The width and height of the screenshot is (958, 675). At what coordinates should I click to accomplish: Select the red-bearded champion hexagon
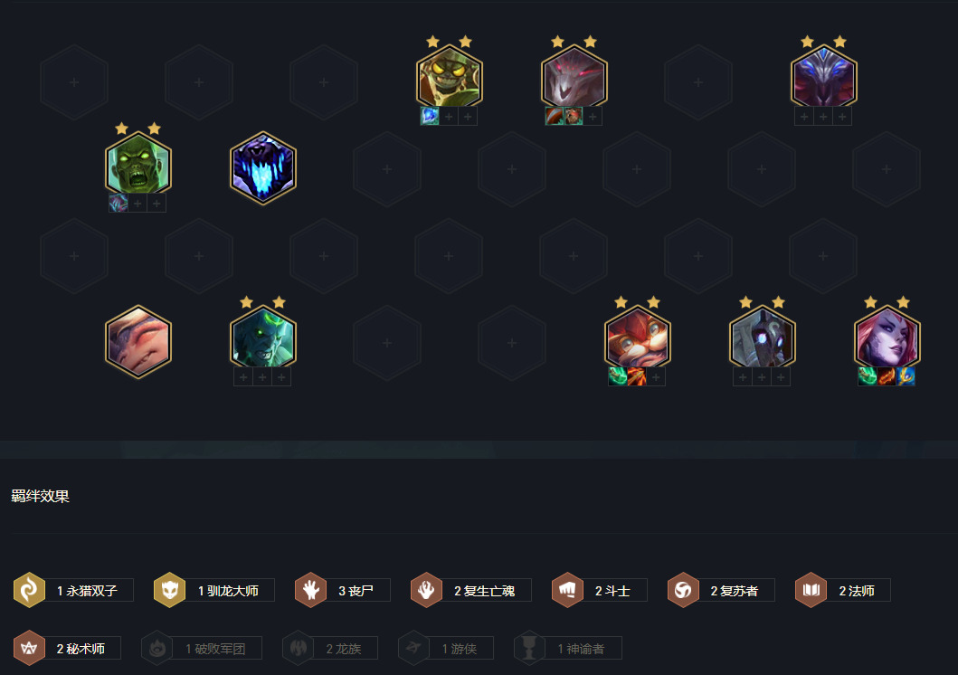pyautogui.click(x=637, y=337)
